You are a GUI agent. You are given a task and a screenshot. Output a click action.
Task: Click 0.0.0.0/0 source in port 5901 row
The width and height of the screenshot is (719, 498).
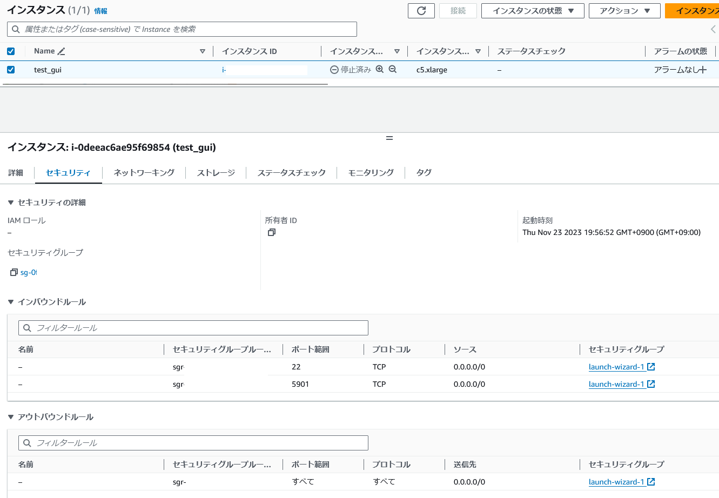tap(469, 384)
